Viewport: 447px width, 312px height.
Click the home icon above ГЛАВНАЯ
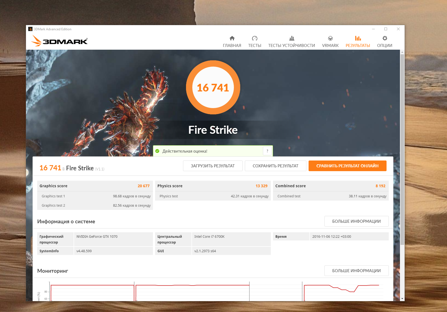[x=232, y=38]
